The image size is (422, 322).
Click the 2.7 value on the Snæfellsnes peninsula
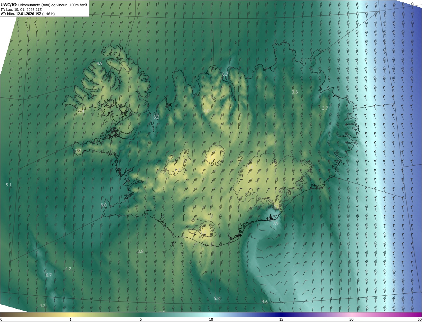coord(78,151)
